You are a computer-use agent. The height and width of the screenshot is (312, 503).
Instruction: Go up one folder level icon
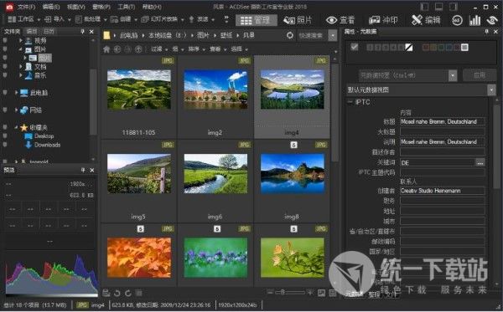(x=138, y=49)
